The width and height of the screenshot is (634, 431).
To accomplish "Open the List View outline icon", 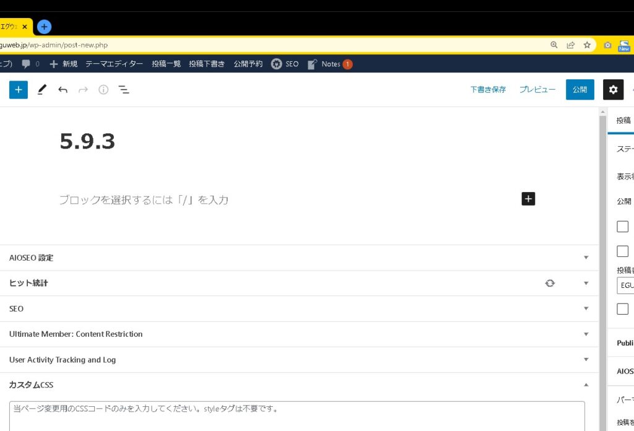I will point(124,90).
